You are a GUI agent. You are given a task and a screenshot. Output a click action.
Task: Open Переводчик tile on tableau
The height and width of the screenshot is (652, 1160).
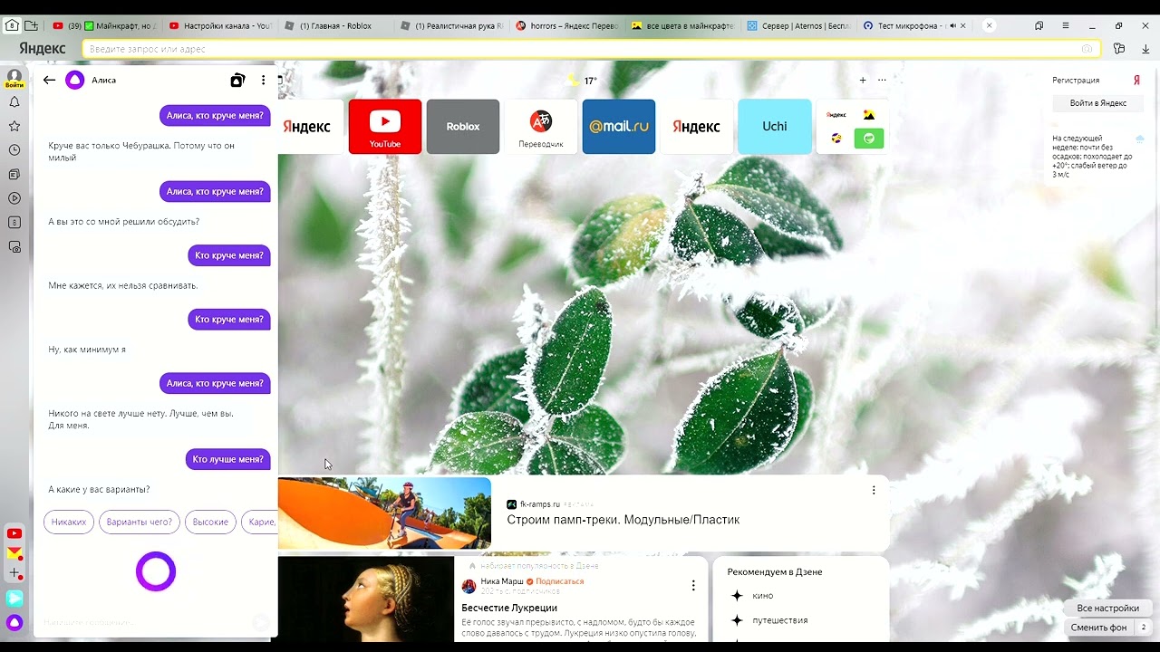(x=541, y=127)
